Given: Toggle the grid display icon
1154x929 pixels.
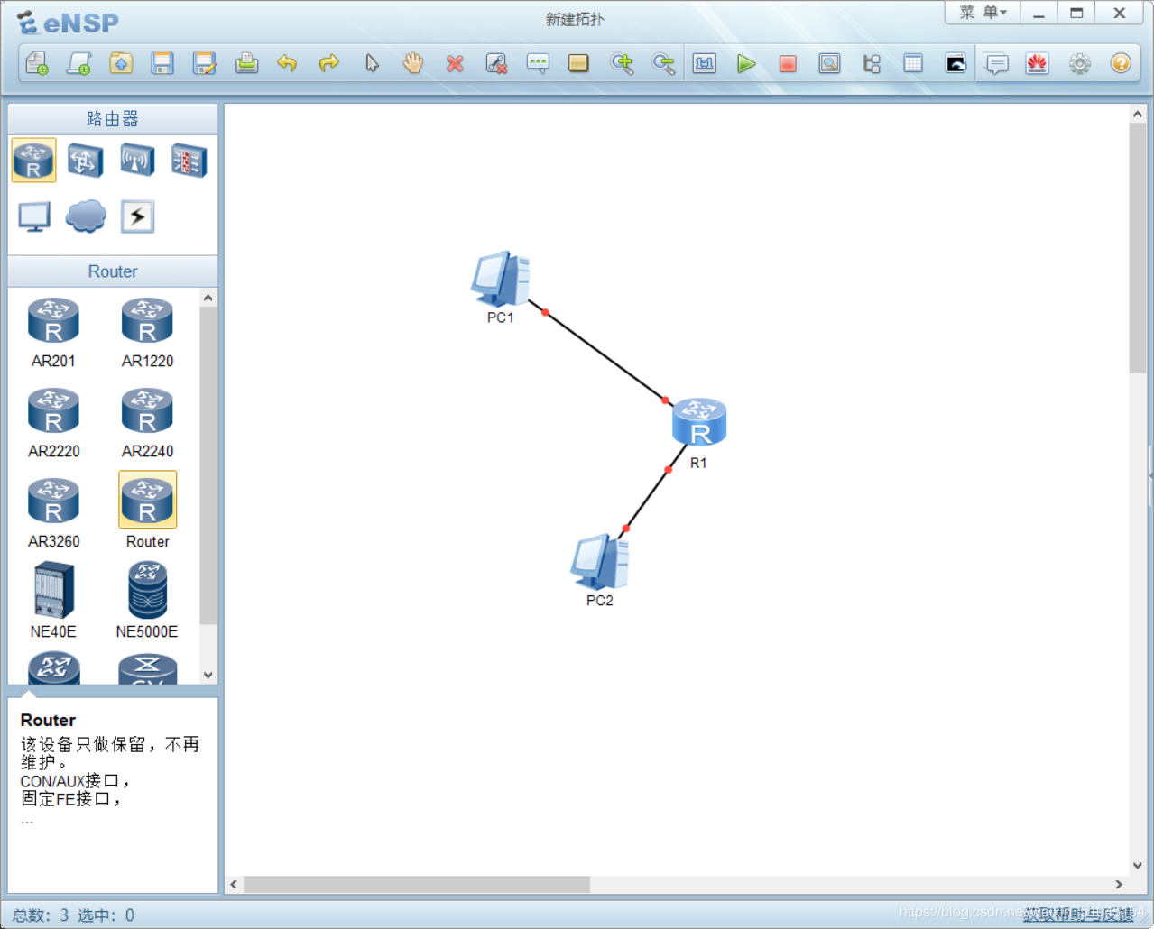Looking at the screenshot, I should tap(913, 63).
